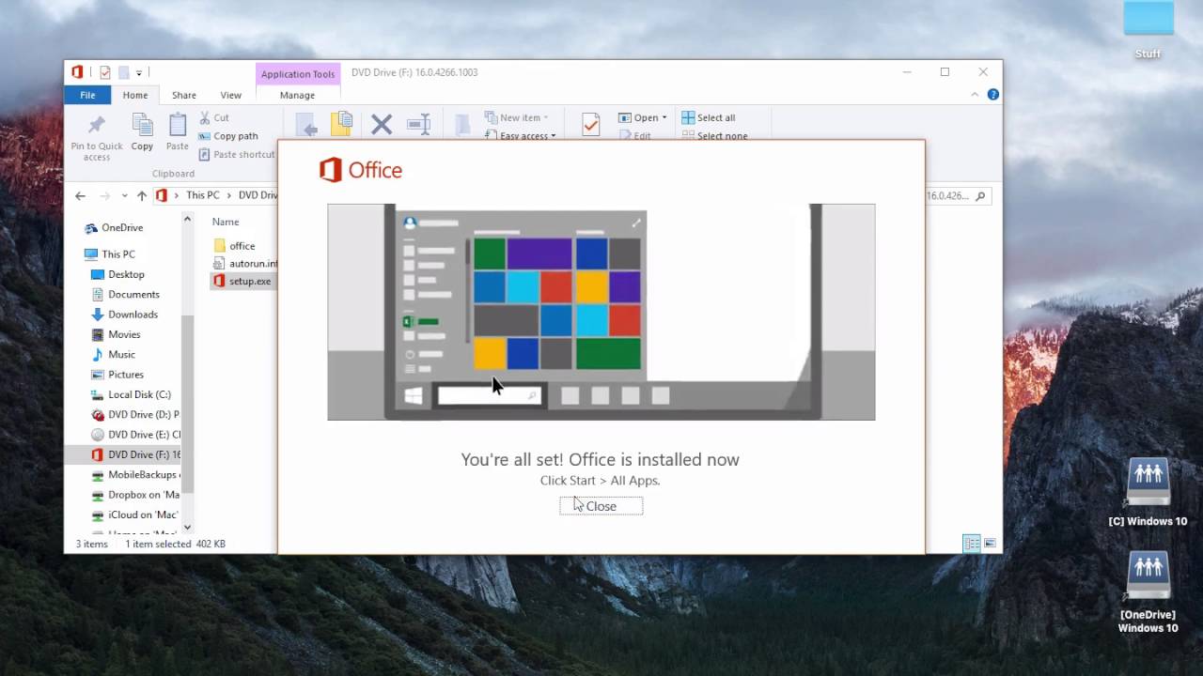The image size is (1203, 676).
Task: Select Desktop in the navigation pane
Action: pyautogui.click(x=117, y=274)
